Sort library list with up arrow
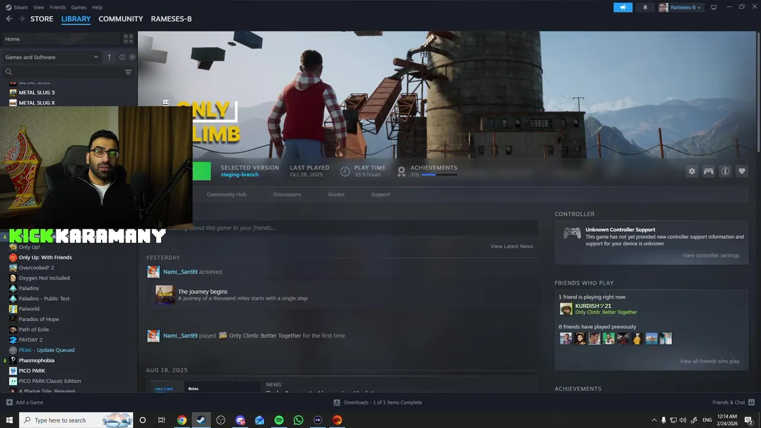Viewport: 761px width, 428px height. click(109, 57)
